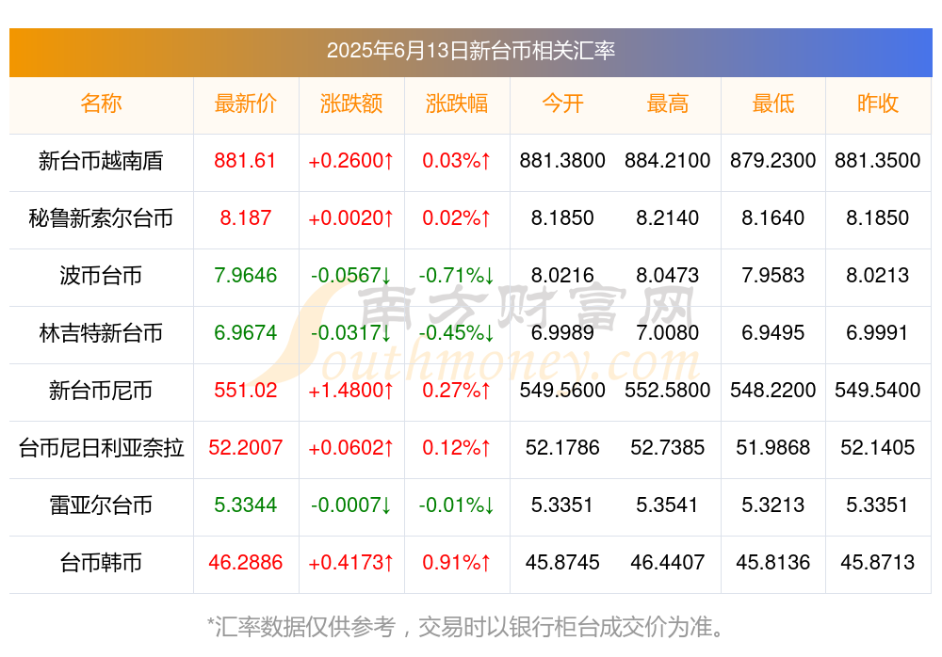The image size is (942, 657).
Task: Click the percentage -0.71%↓
Action: pyautogui.click(x=457, y=275)
